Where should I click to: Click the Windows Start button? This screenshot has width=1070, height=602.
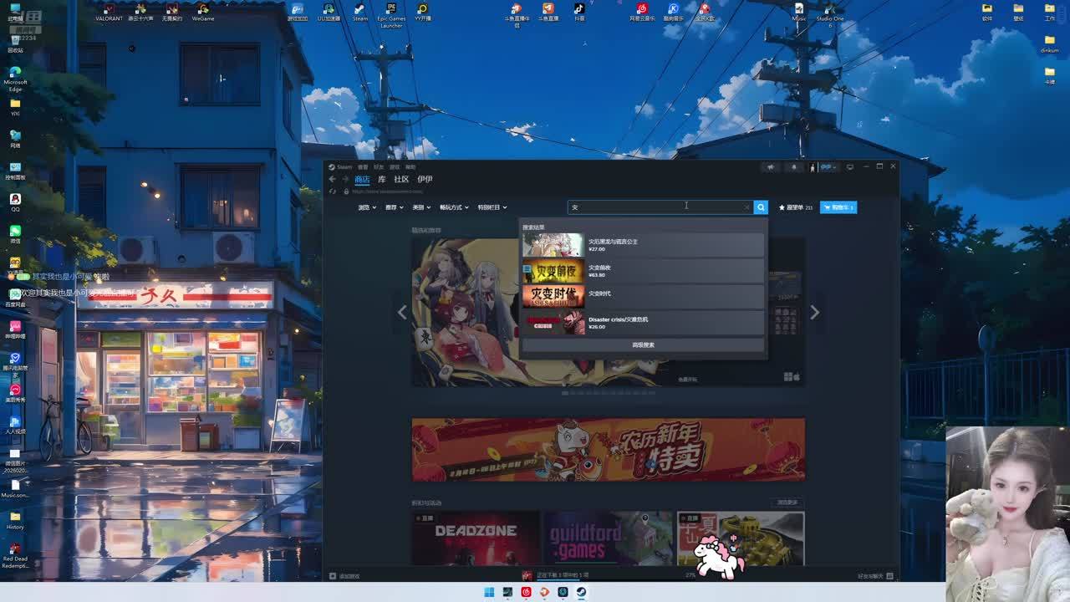point(489,592)
